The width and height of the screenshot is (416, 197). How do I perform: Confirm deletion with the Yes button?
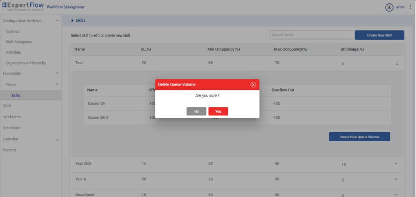click(x=218, y=111)
